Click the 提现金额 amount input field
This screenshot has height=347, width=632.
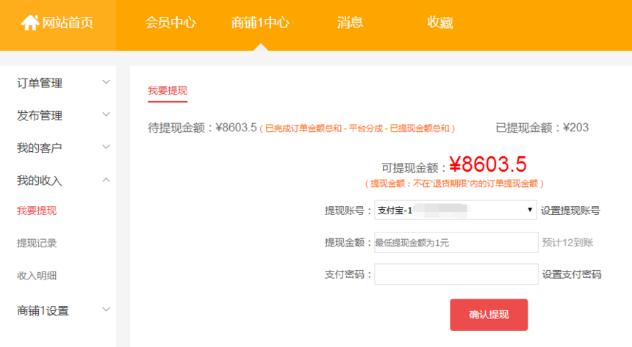(456, 242)
